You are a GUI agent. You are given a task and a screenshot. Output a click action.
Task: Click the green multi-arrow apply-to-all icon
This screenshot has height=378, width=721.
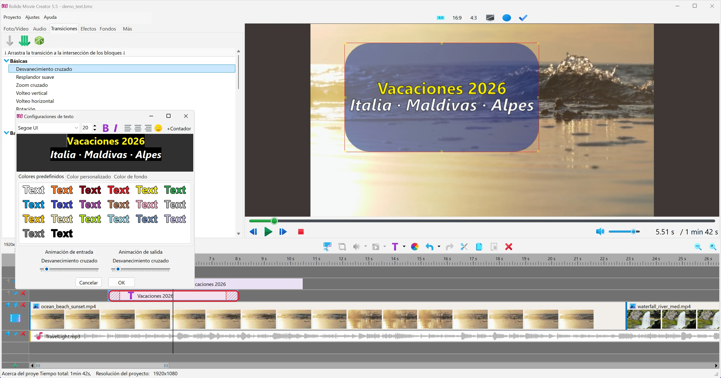24,41
